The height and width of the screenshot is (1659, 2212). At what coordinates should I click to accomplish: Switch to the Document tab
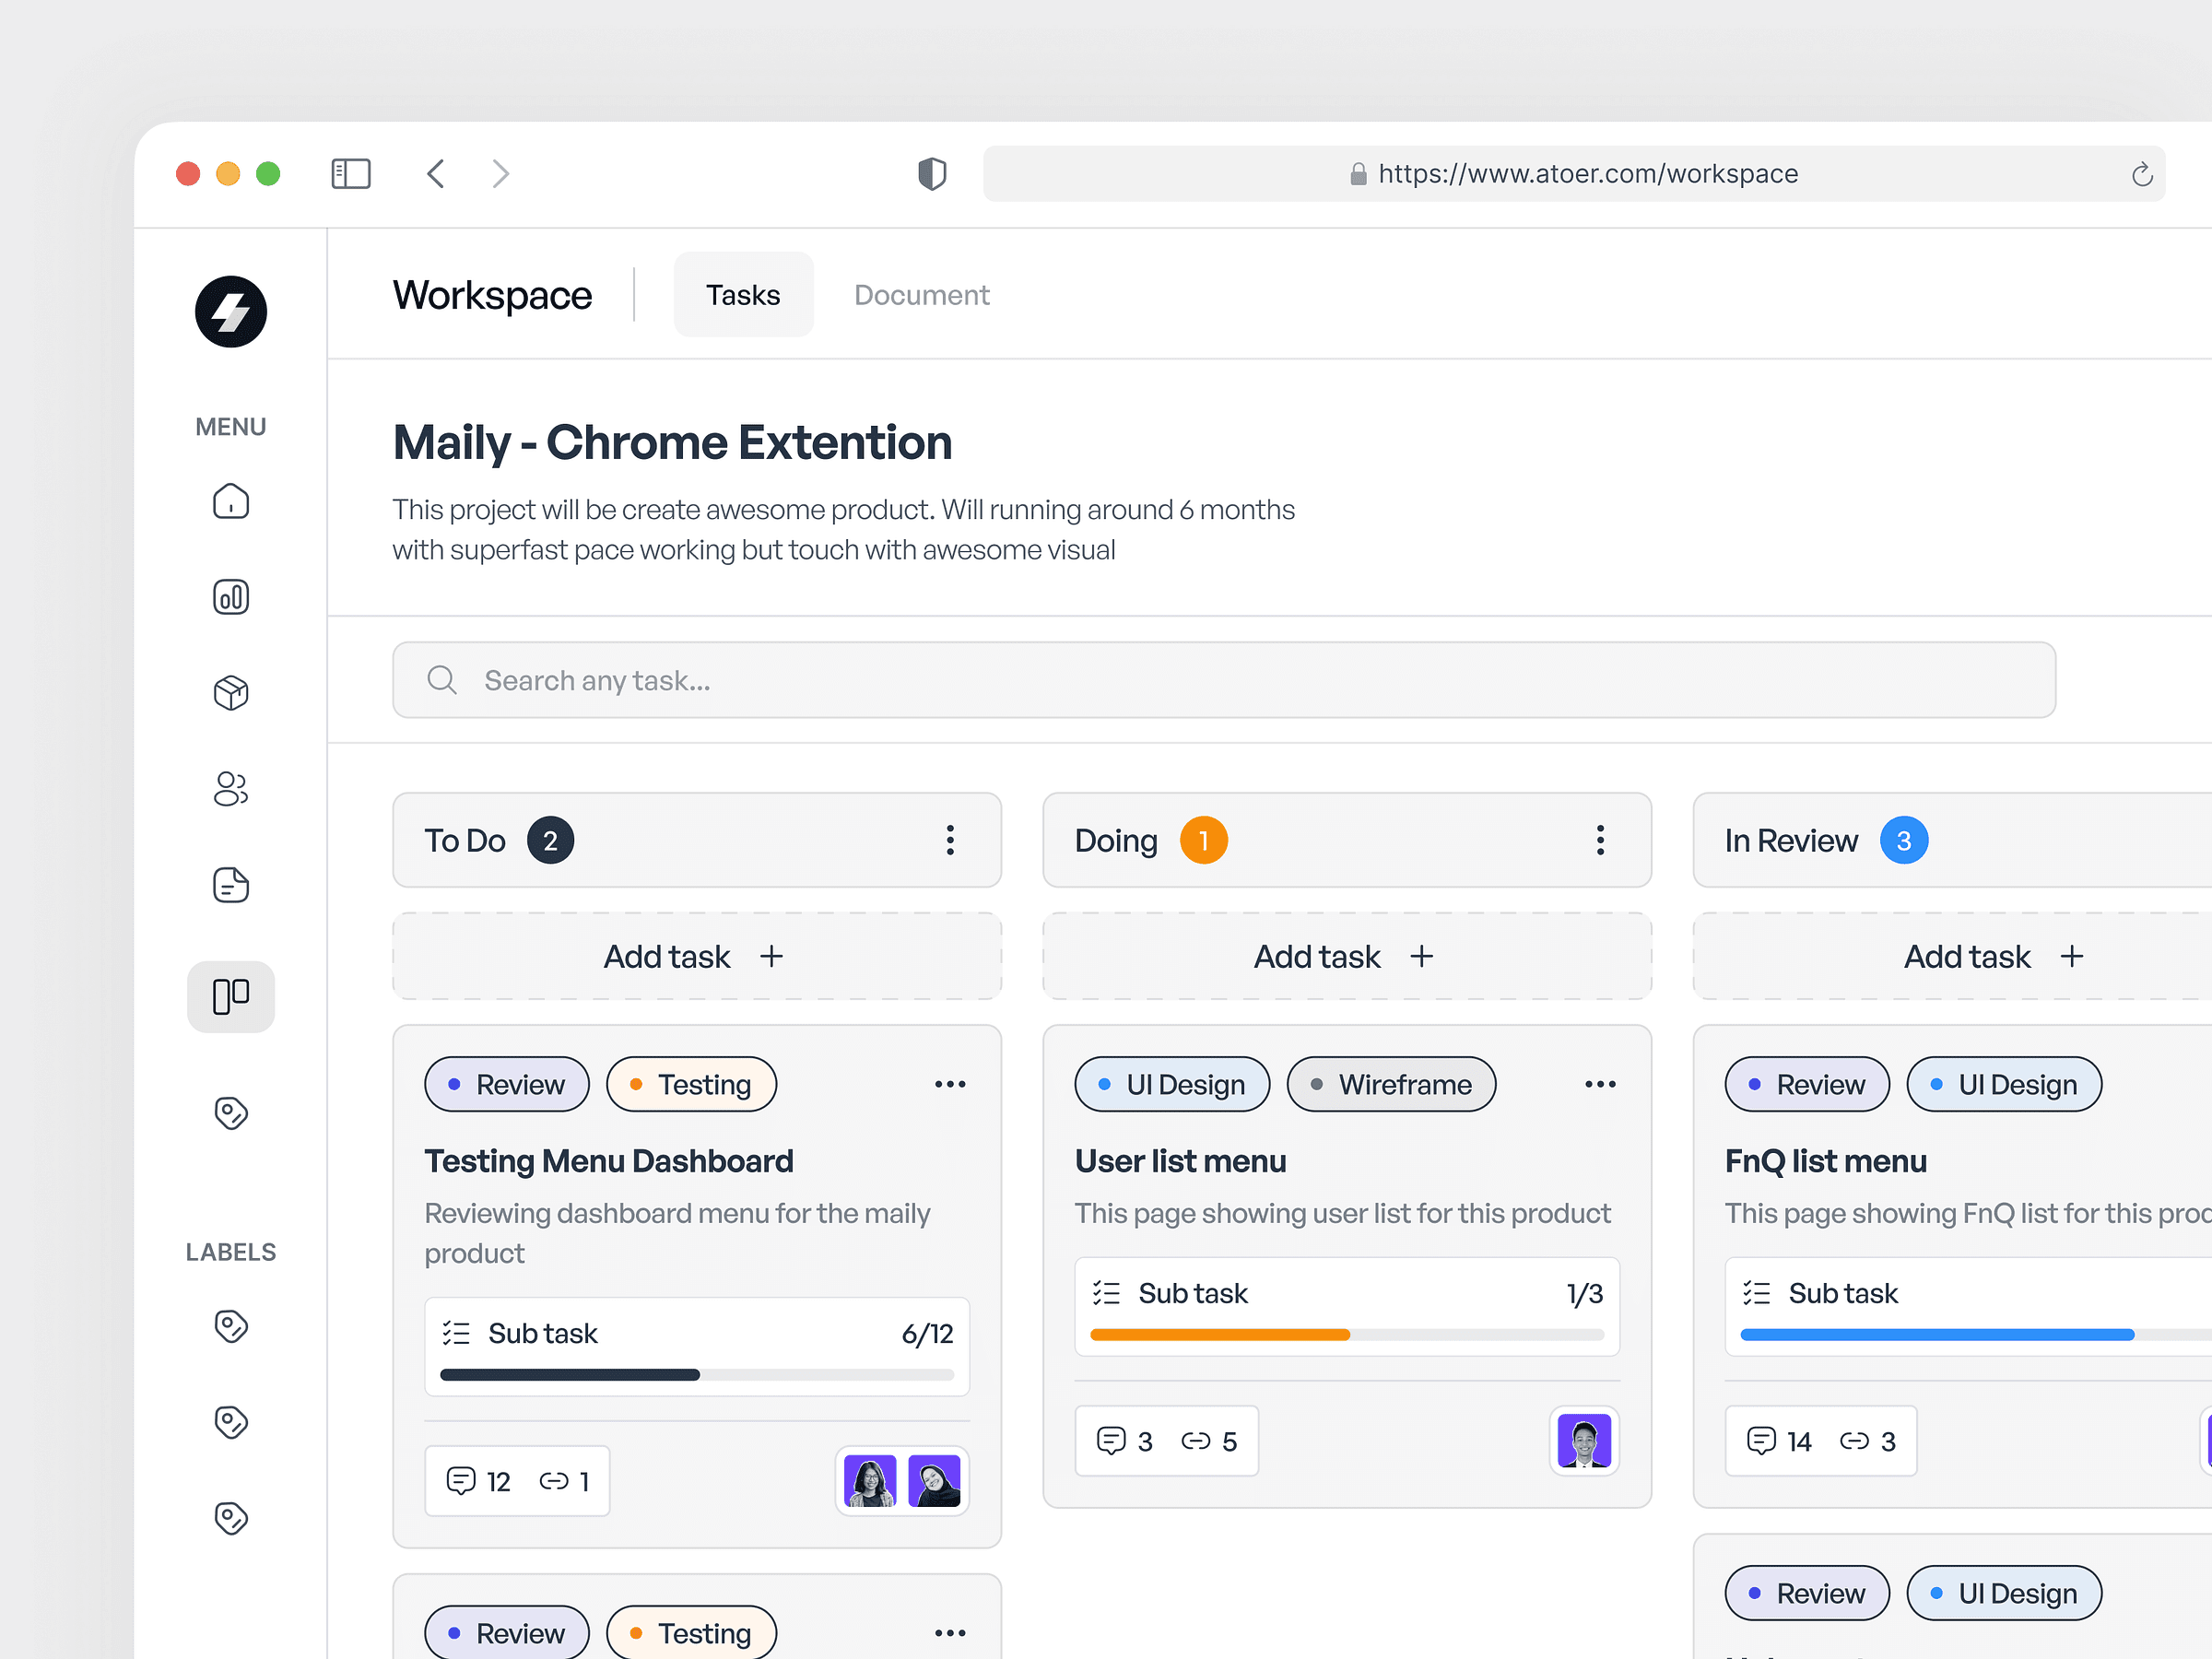click(x=920, y=293)
